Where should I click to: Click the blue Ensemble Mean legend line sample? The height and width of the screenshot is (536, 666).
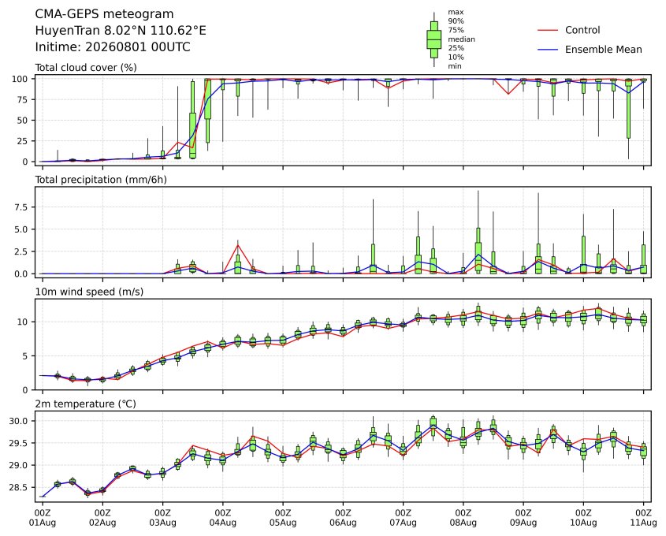click(548, 50)
